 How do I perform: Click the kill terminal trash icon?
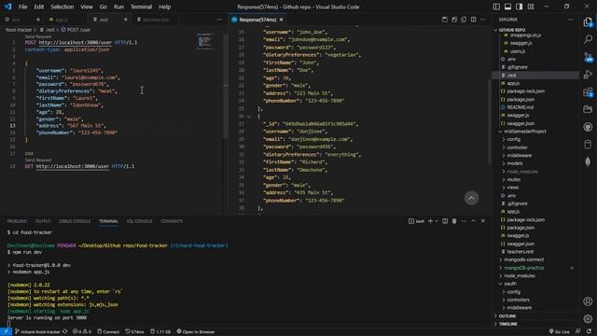[x=454, y=221]
